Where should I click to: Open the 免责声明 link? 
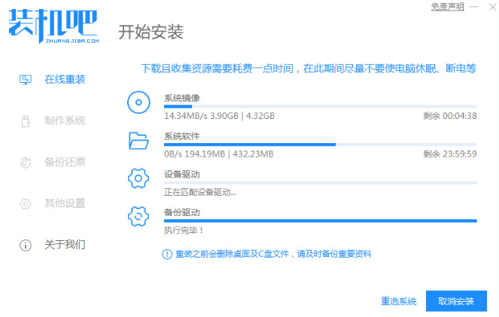coord(447,6)
